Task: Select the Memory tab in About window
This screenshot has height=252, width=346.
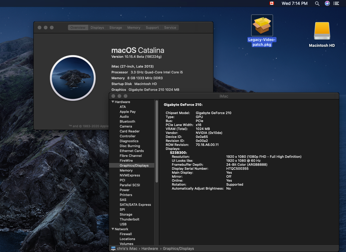Action: click(x=134, y=28)
